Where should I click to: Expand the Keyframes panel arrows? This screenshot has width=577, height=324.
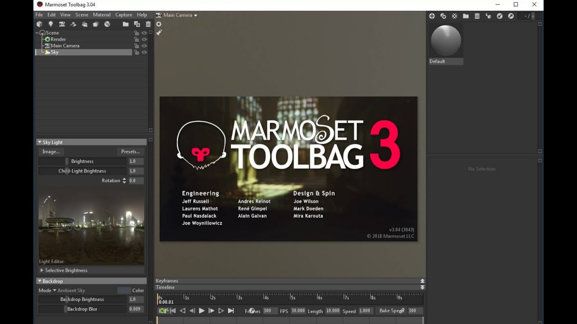(x=422, y=281)
